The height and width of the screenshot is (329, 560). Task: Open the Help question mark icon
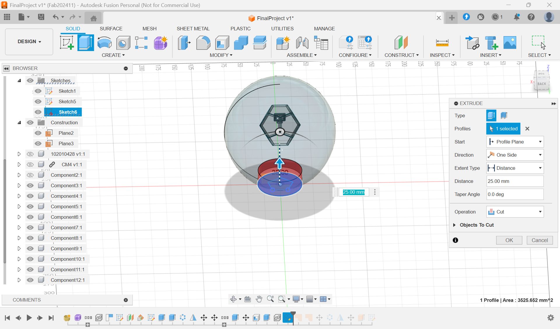[x=531, y=17]
